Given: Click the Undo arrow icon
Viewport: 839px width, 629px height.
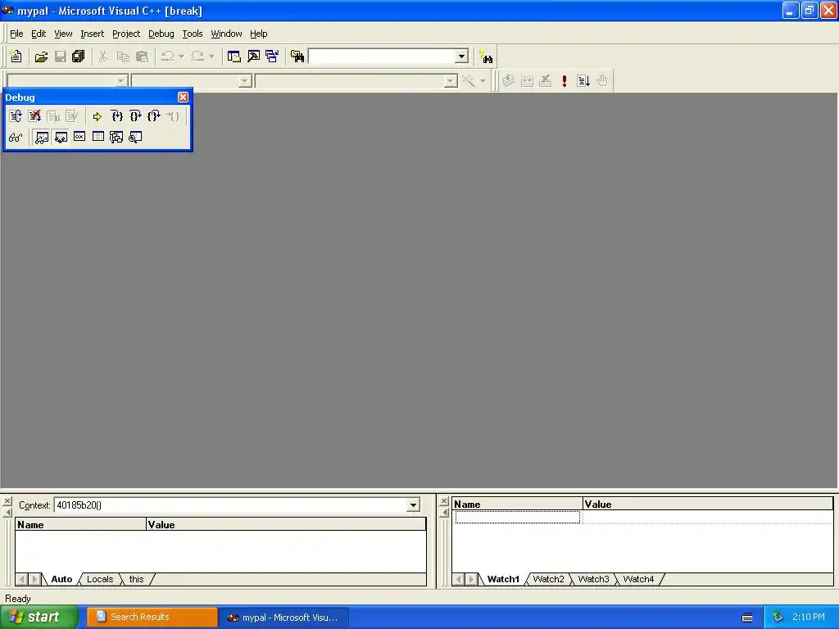Looking at the screenshot, I should coord(168,57).
